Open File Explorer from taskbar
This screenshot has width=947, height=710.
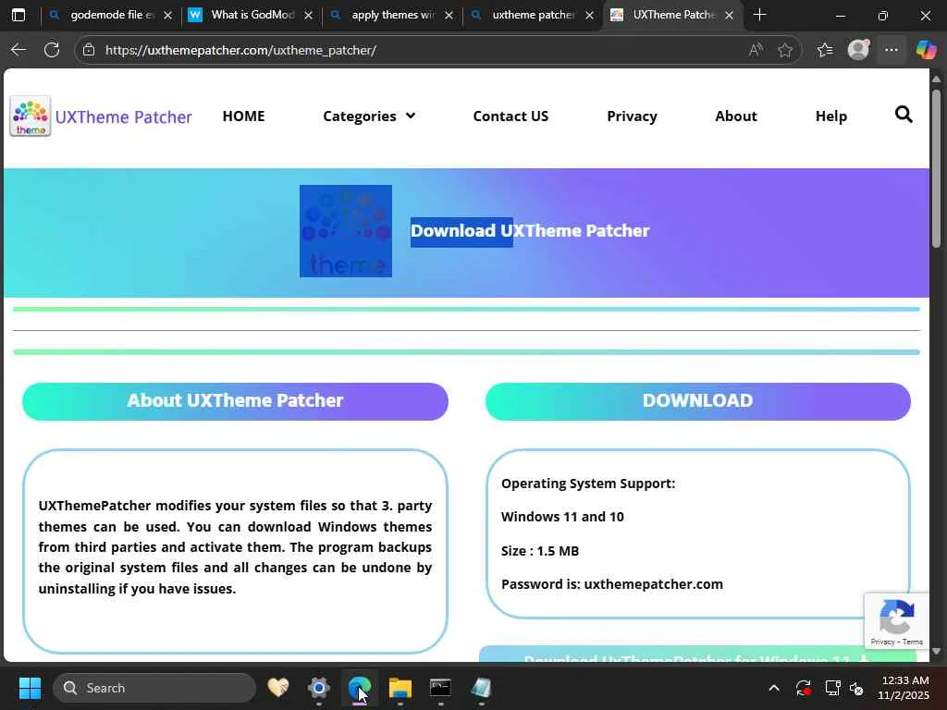pyautogui.click(x=400, y=688)
